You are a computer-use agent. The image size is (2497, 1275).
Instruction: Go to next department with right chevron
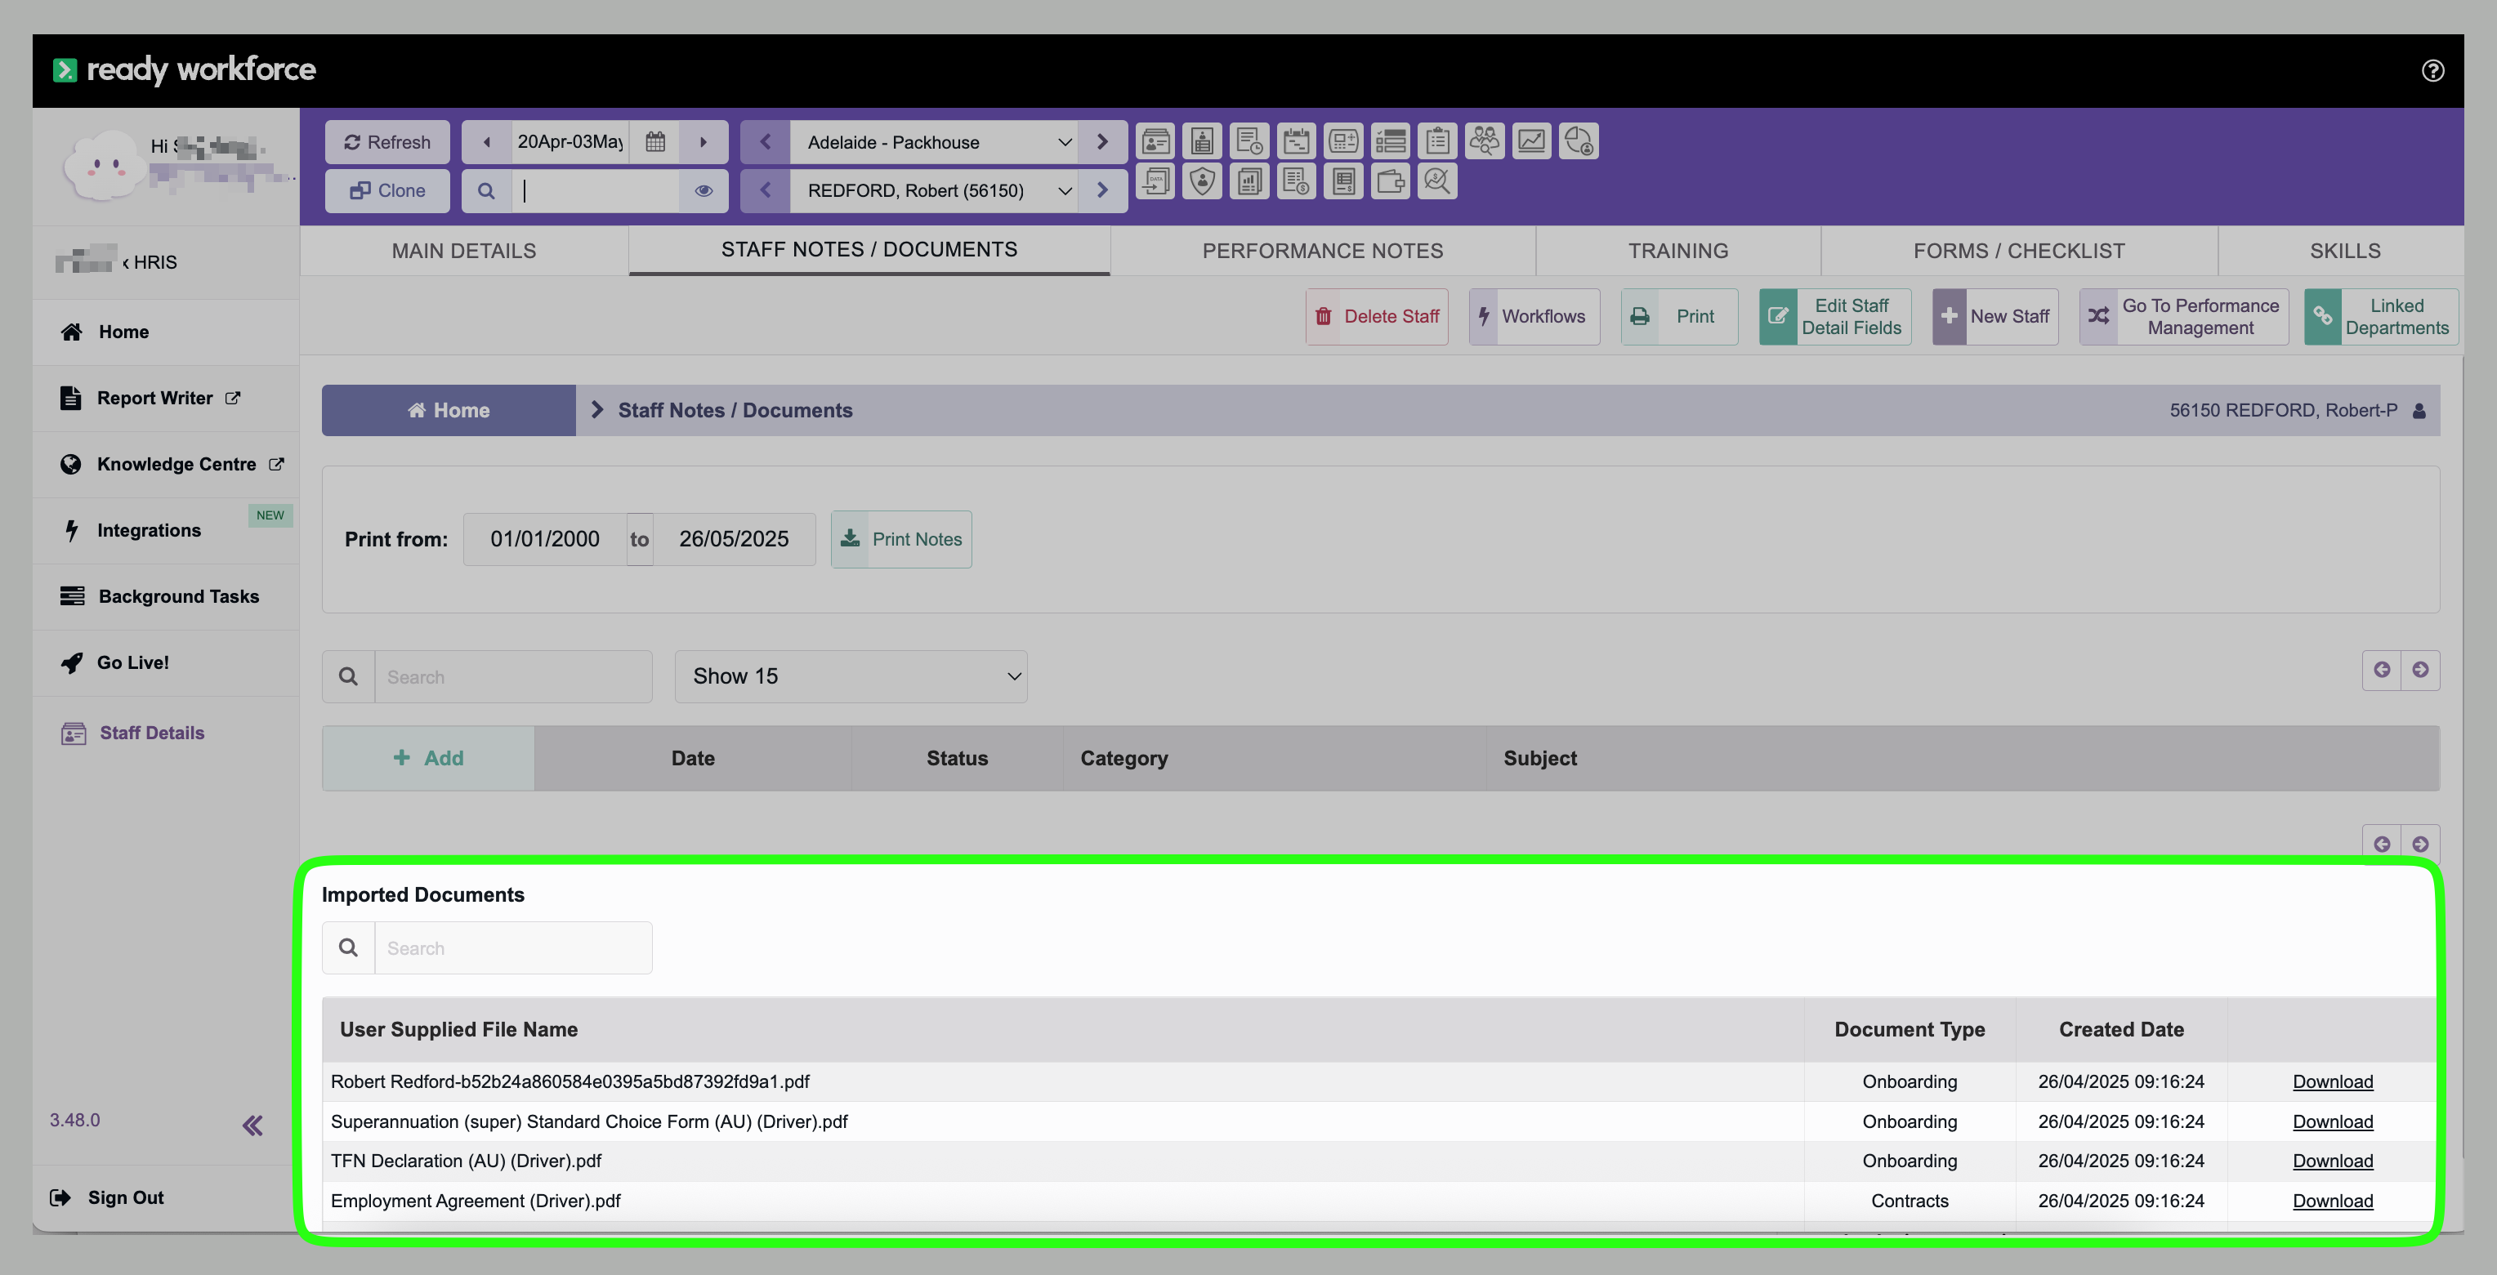click(1102, 142)
